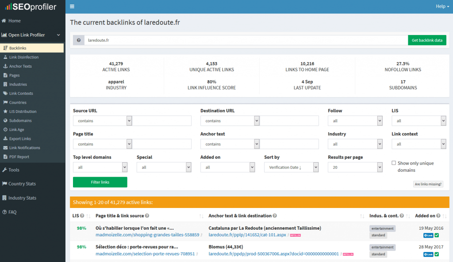453x262 pixels.
Task: Open laredoute.fr/pplp/141652/cat-101.aspx link
Action: coord(247,235)
